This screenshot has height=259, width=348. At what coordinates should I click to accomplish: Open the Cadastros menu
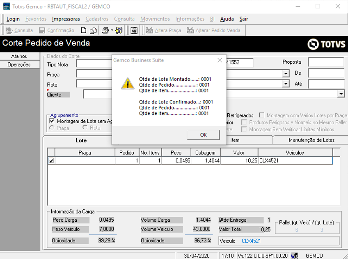pyautogui.click(x=97, y=19)
